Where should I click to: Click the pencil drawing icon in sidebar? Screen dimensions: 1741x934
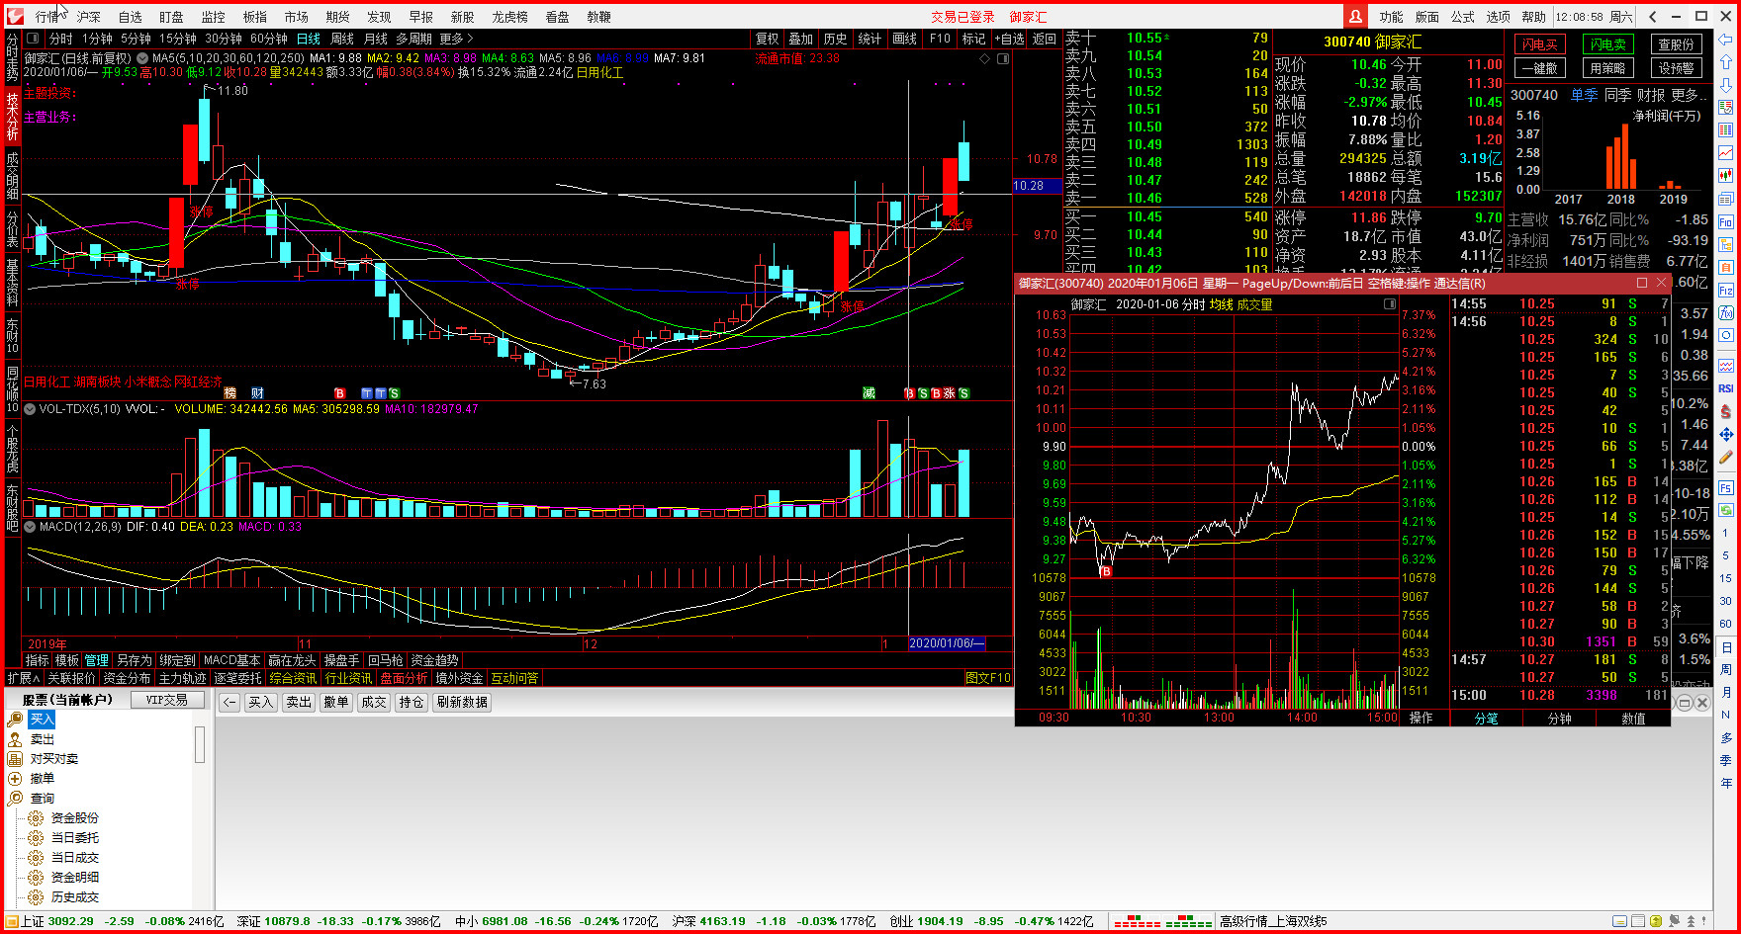coord(1726,459)
